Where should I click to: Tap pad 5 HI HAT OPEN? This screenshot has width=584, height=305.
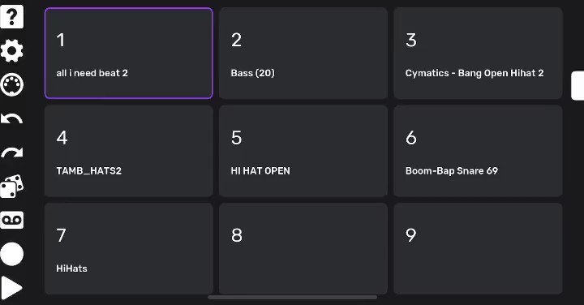(303, 151)
